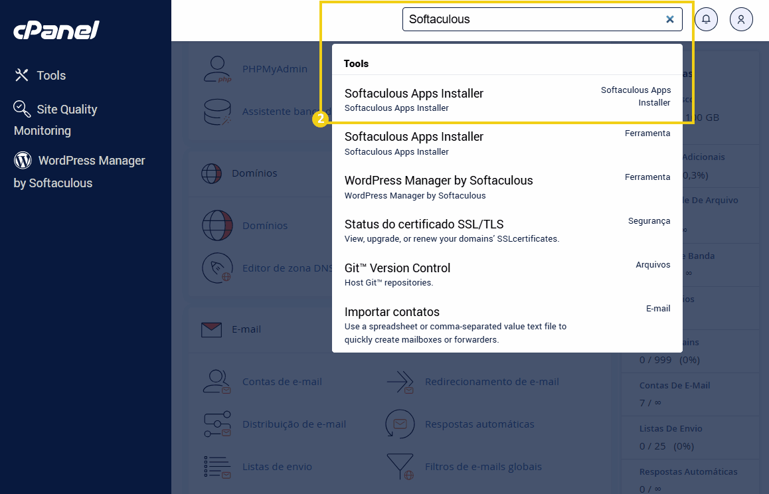This screenshot has height=494, width=769.
Task: Open WordPress Manager by Softaculous sidebar item
Action: coord(80,171)
